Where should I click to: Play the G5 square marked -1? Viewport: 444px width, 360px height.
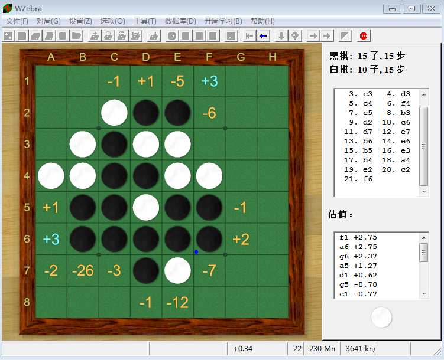coord(241,207)
